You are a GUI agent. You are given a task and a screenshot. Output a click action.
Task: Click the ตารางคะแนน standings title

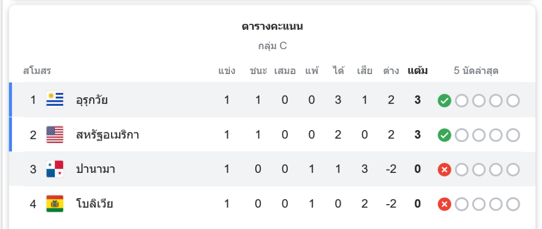coord(272,26)
